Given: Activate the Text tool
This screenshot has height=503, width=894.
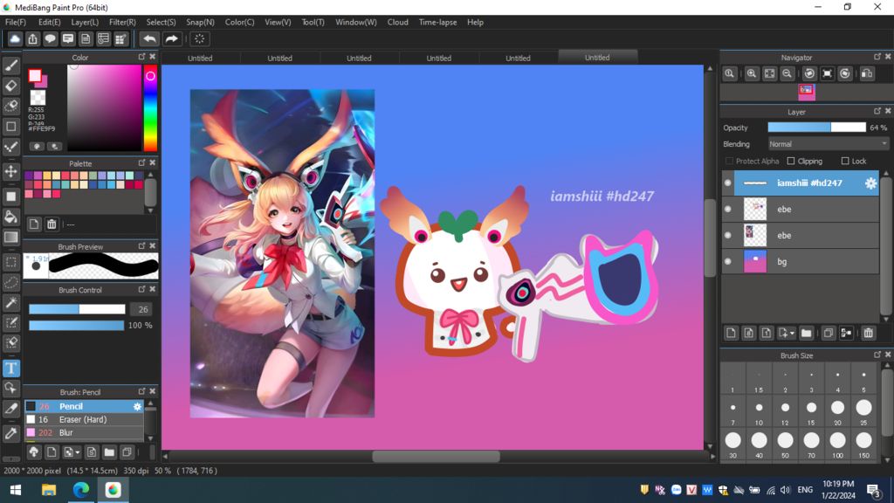Looking at the screenshot, I should pos(10,369).
